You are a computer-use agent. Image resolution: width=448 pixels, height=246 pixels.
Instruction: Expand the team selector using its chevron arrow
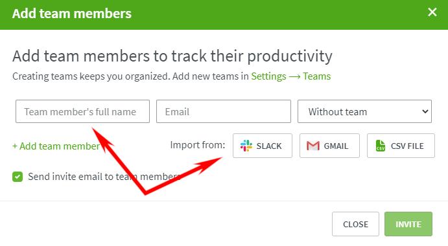pyautogui.click(x=425, y=111)
